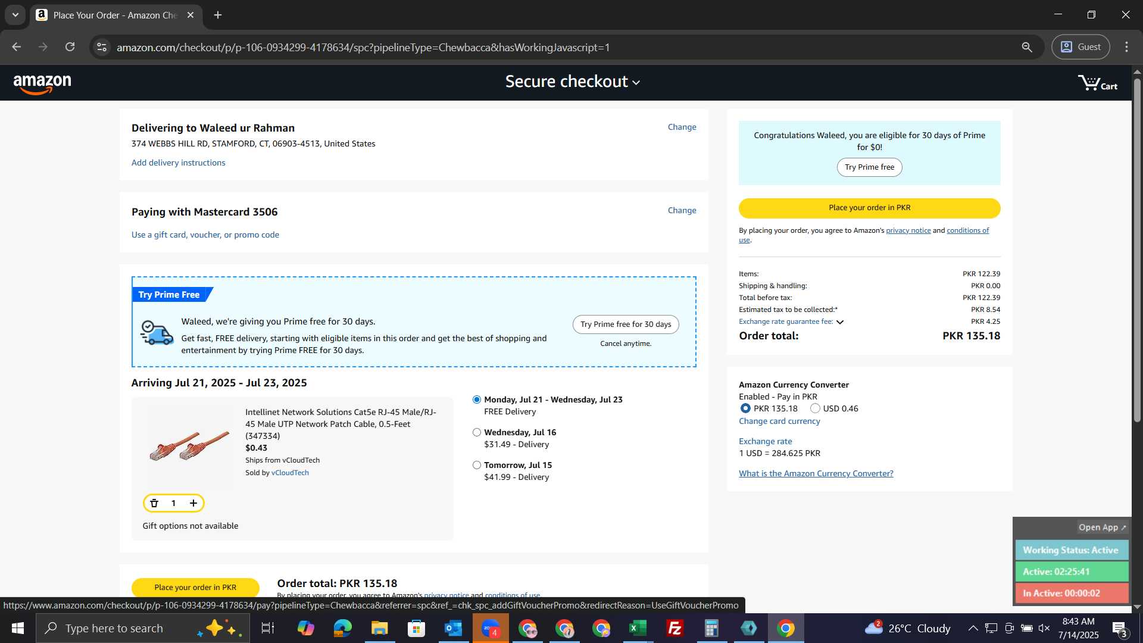Open the tab search dropdown arrow
This screenshot has width=1143, height=643.
pyautogui.click(x=15, y=15)
